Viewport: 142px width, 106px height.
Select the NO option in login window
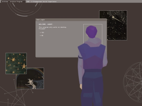coord(42,36)
